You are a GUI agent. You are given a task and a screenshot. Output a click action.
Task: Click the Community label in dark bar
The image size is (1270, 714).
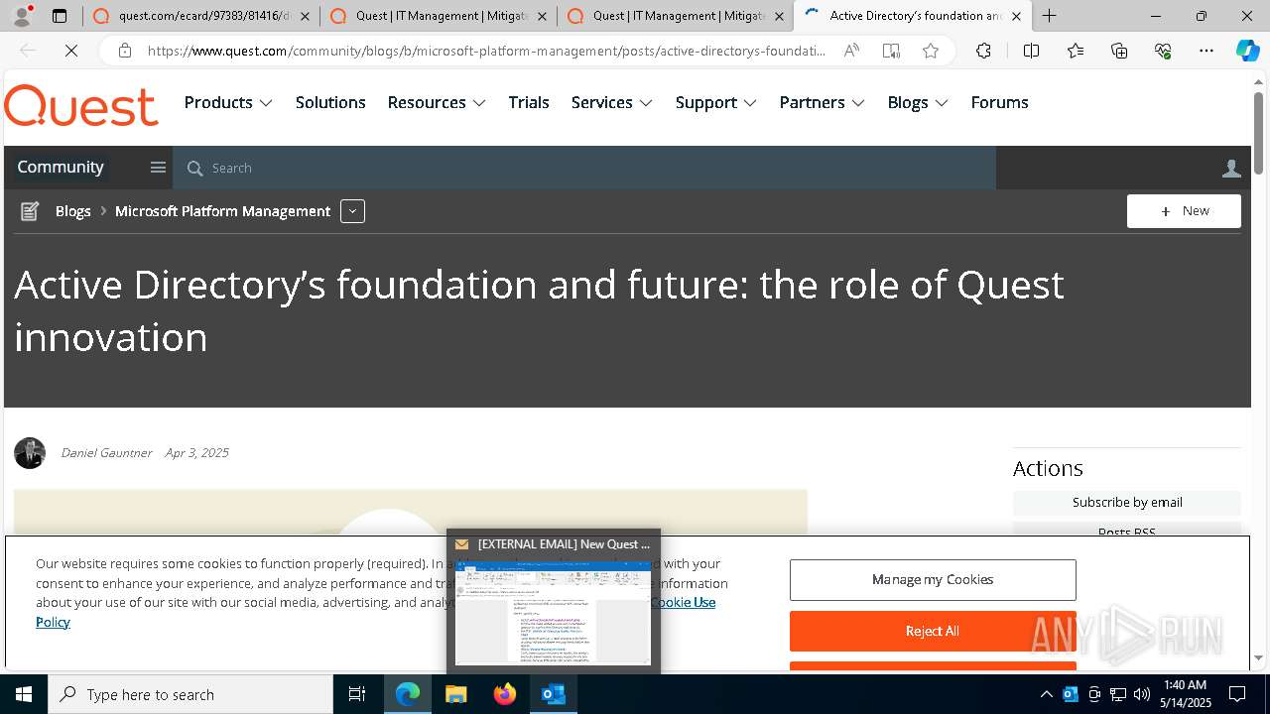[x=61, y=167]
